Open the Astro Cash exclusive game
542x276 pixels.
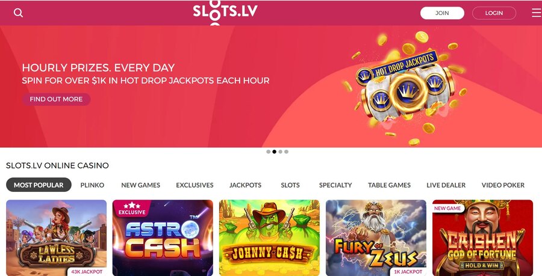click(163, 238)
